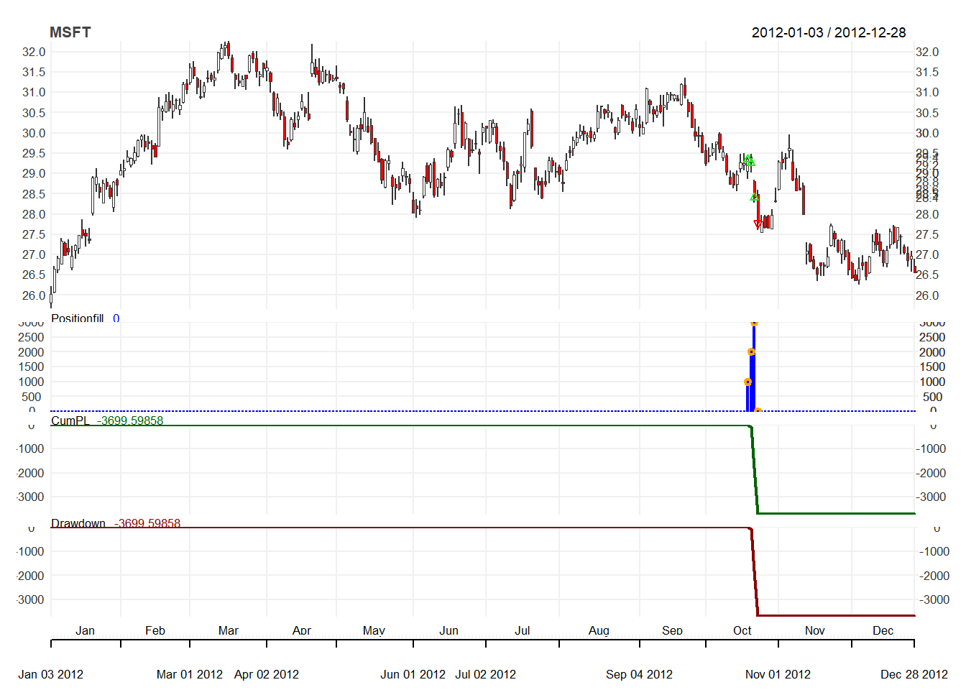Screen dimensions: 966x690
Task: Click the Jan 03 2012 axis date
Action: point(50,674)
